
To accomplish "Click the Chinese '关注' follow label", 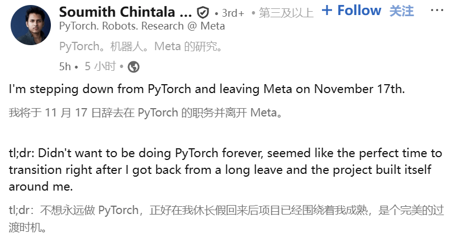I will pos(401,11).
